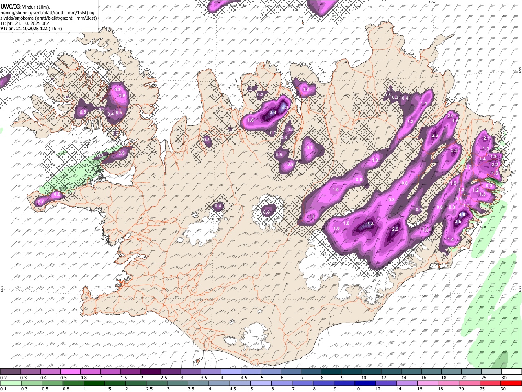Image resolution: width=522 pixels, height=392 pixels.
Task: Click the '0.1' label in the legend
Action: pyautogui.click(x=4, y=389)
